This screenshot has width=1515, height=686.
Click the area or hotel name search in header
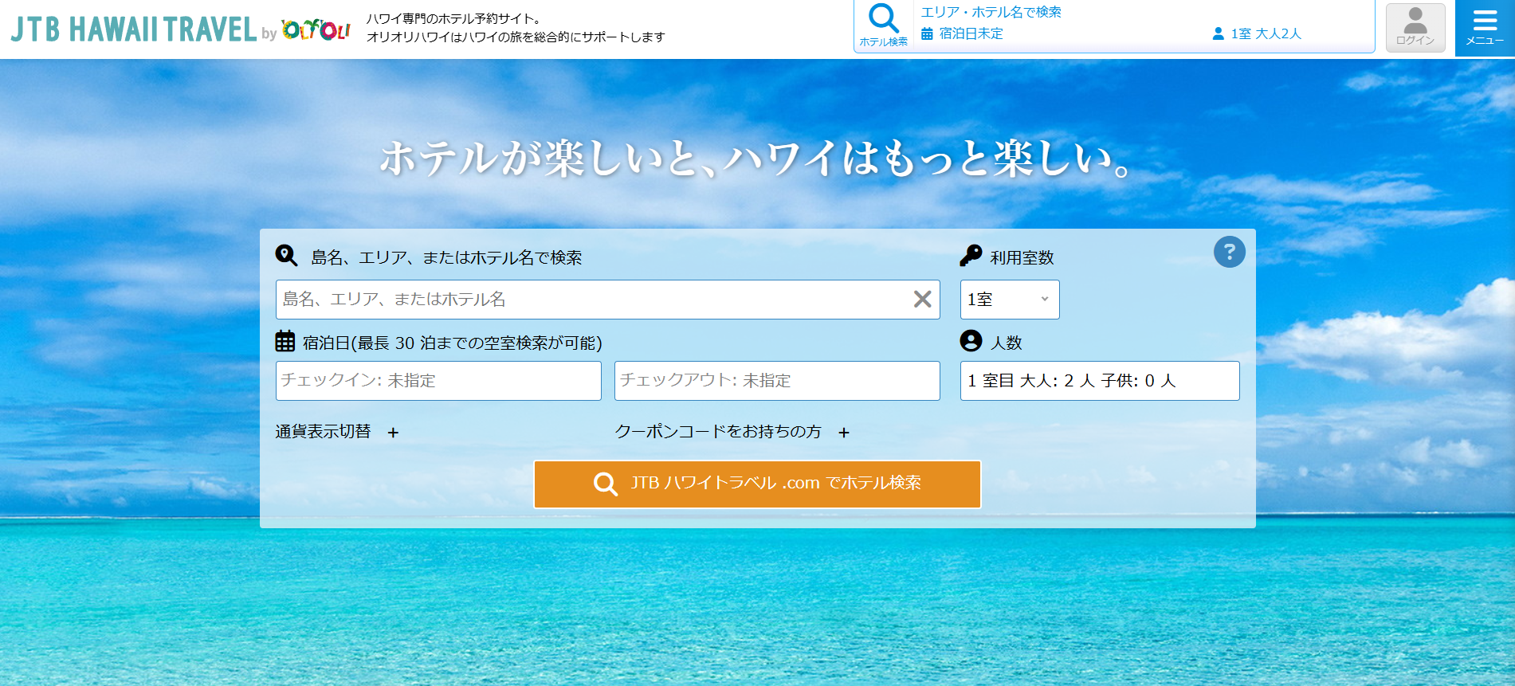tap(991, 12)
